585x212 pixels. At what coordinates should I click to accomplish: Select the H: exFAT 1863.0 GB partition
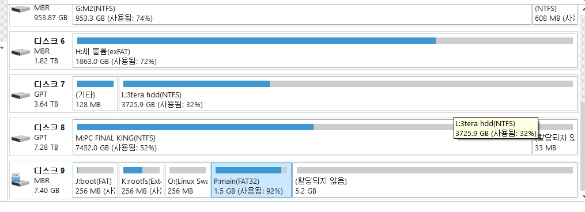[324, 50]
